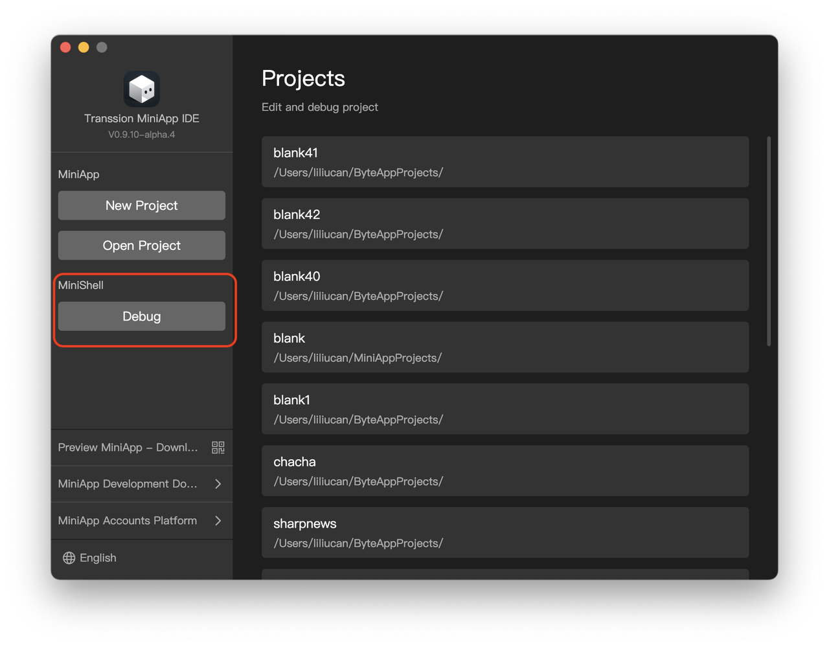
Task: Click the MiniApp section label
Action: tap(78, 174)
